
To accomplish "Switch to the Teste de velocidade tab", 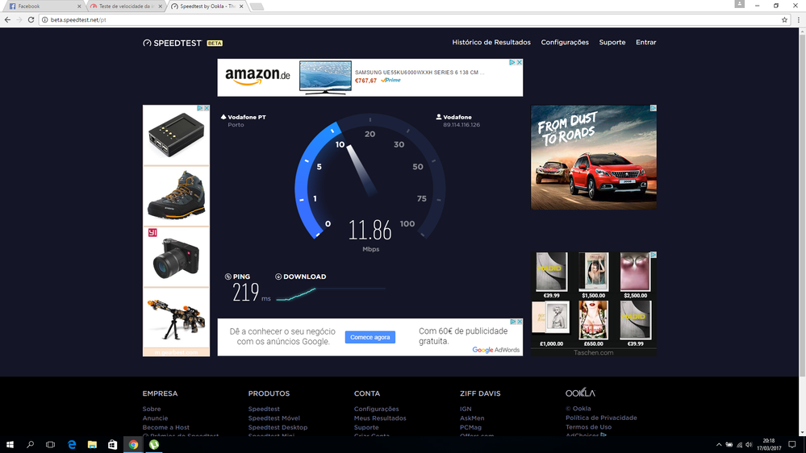I will 123,6.
